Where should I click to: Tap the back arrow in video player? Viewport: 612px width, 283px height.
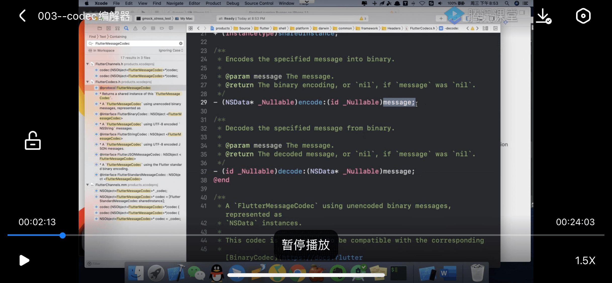(x=23, y=16)
